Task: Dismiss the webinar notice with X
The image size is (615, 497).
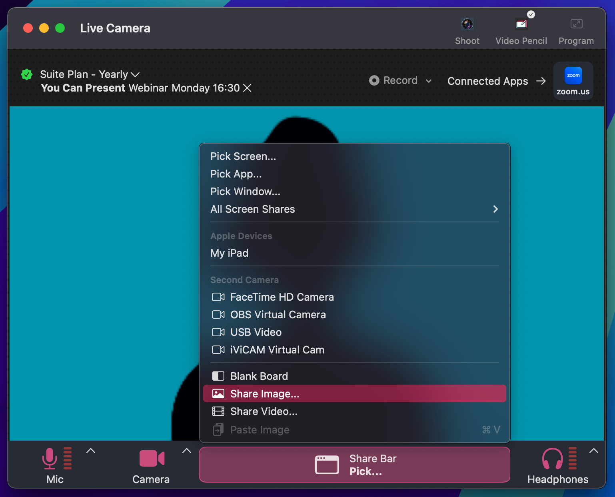Action: (248, 88)
